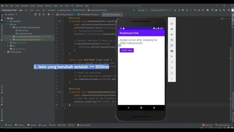This screenshot has height=132, width=234.
Task: Rotate emulator right
Action: tap(172, 45)
